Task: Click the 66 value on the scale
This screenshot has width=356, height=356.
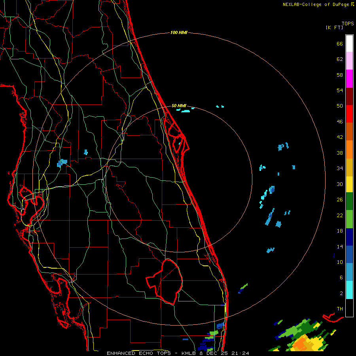Action: 340,44
